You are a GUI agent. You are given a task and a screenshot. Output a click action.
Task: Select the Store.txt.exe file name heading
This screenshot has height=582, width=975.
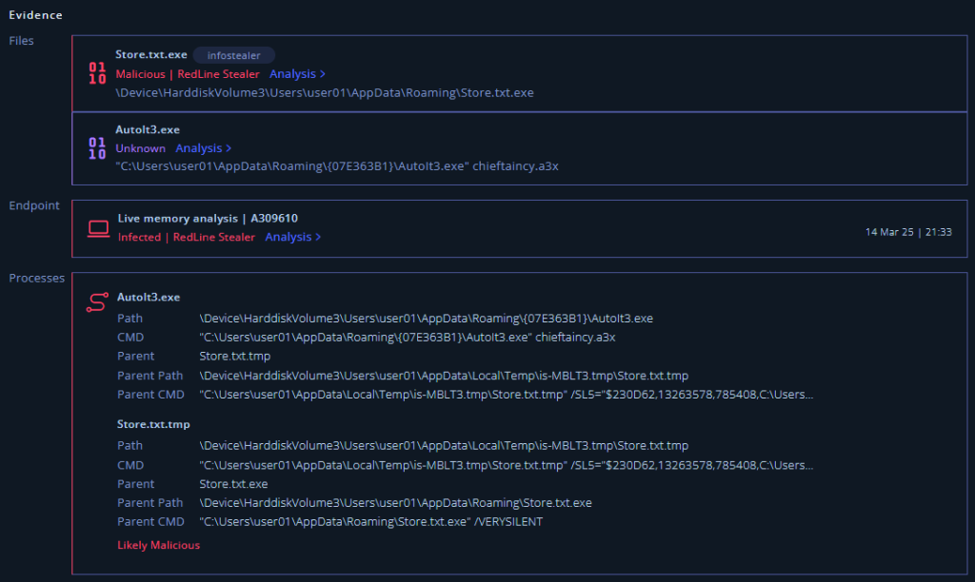151,55
